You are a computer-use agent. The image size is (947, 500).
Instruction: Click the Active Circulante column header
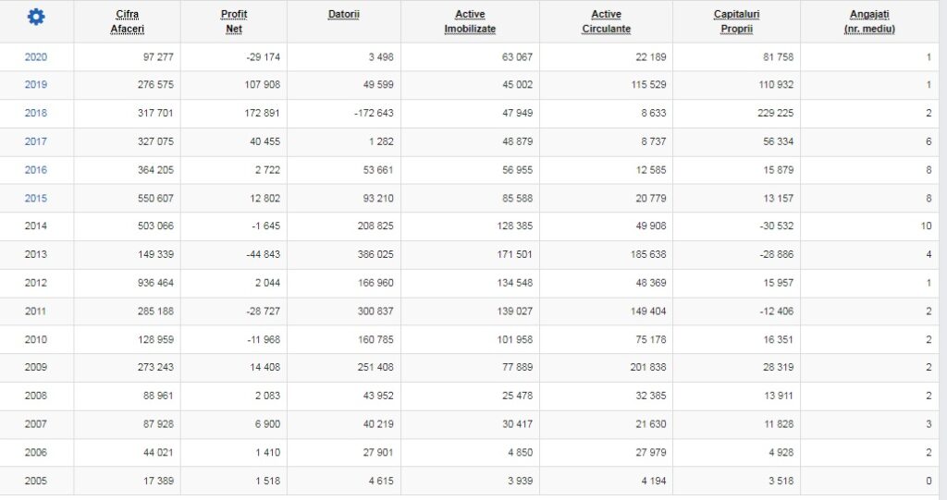pos(607,21)
